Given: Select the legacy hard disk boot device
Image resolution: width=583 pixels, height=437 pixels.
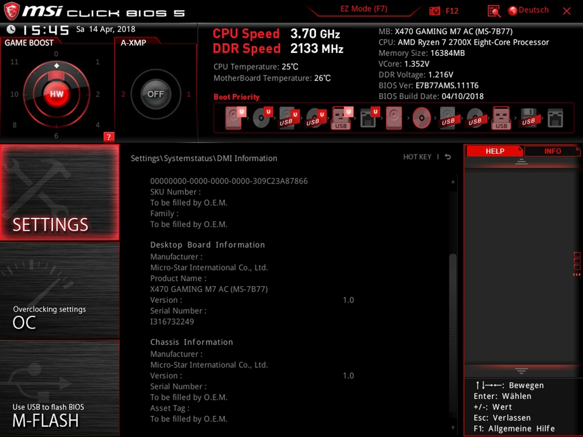Looking at the screenshot, I should [394, 118].
